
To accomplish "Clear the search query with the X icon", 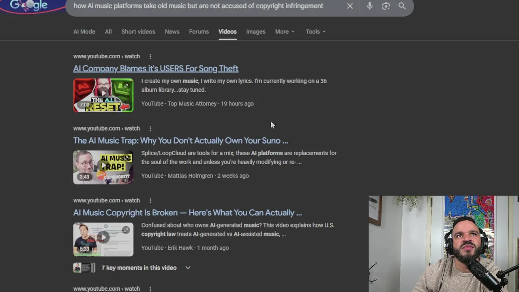I will pyautogui.click(x=350, y=6).
